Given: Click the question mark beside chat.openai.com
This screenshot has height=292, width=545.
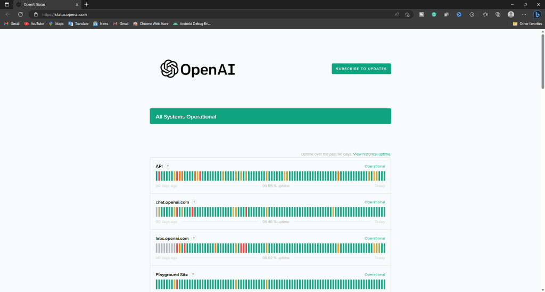Looking at the screenshot, I should (x=194, y=202).
